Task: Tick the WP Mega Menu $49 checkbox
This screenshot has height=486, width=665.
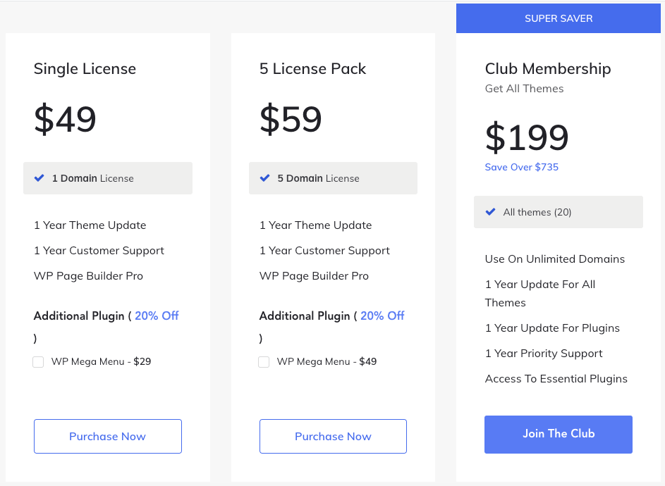Action: coord(264,362)
